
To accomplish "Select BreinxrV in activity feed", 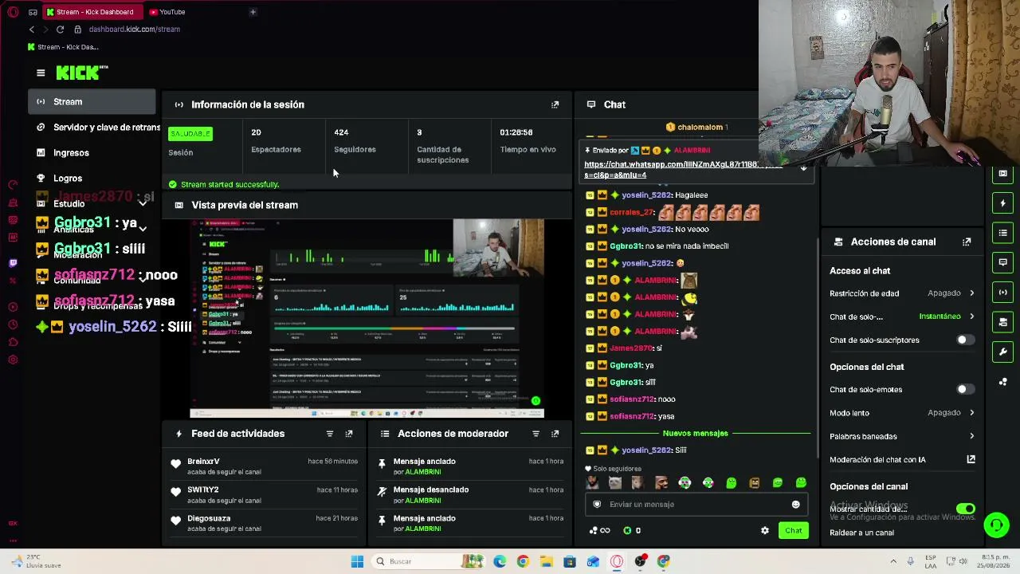I will 203,462.
